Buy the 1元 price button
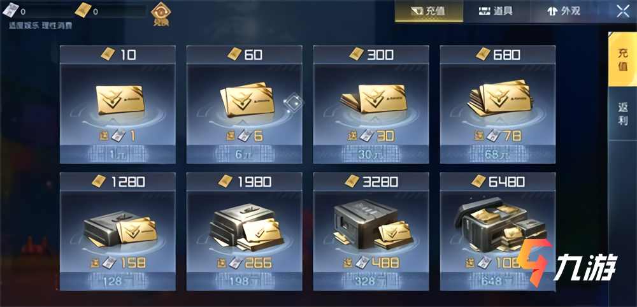 [x=118, y=154]
